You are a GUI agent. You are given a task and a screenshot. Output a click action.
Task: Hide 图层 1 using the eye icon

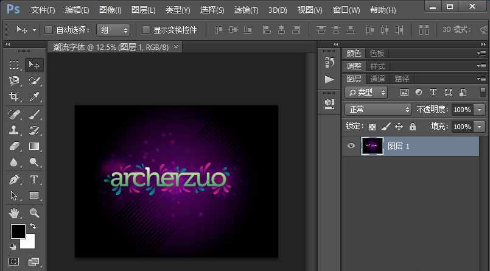click(x=351, y=146)
